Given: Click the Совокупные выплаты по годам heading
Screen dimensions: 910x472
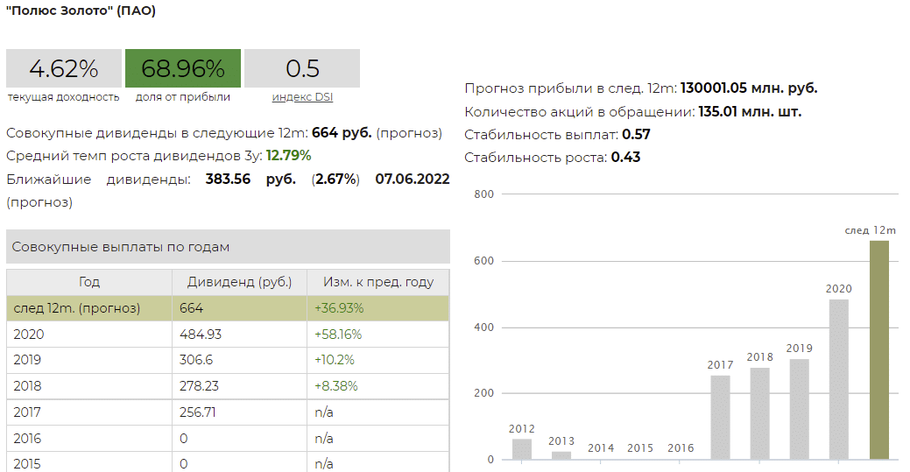Looking at the screenshot, I should pos(121,247).
